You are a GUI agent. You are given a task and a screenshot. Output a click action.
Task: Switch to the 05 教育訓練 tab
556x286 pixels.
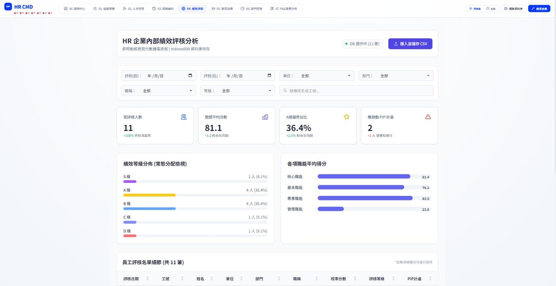click(222, 9)
